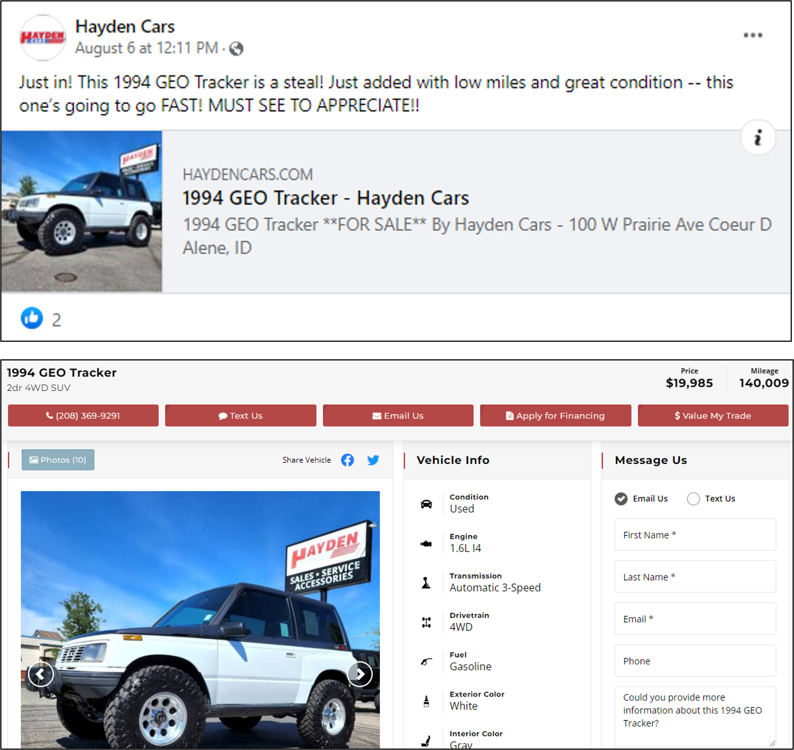Screen dimensions: 794x750
Task: Select the Email Us radio option
Action: 621,499
